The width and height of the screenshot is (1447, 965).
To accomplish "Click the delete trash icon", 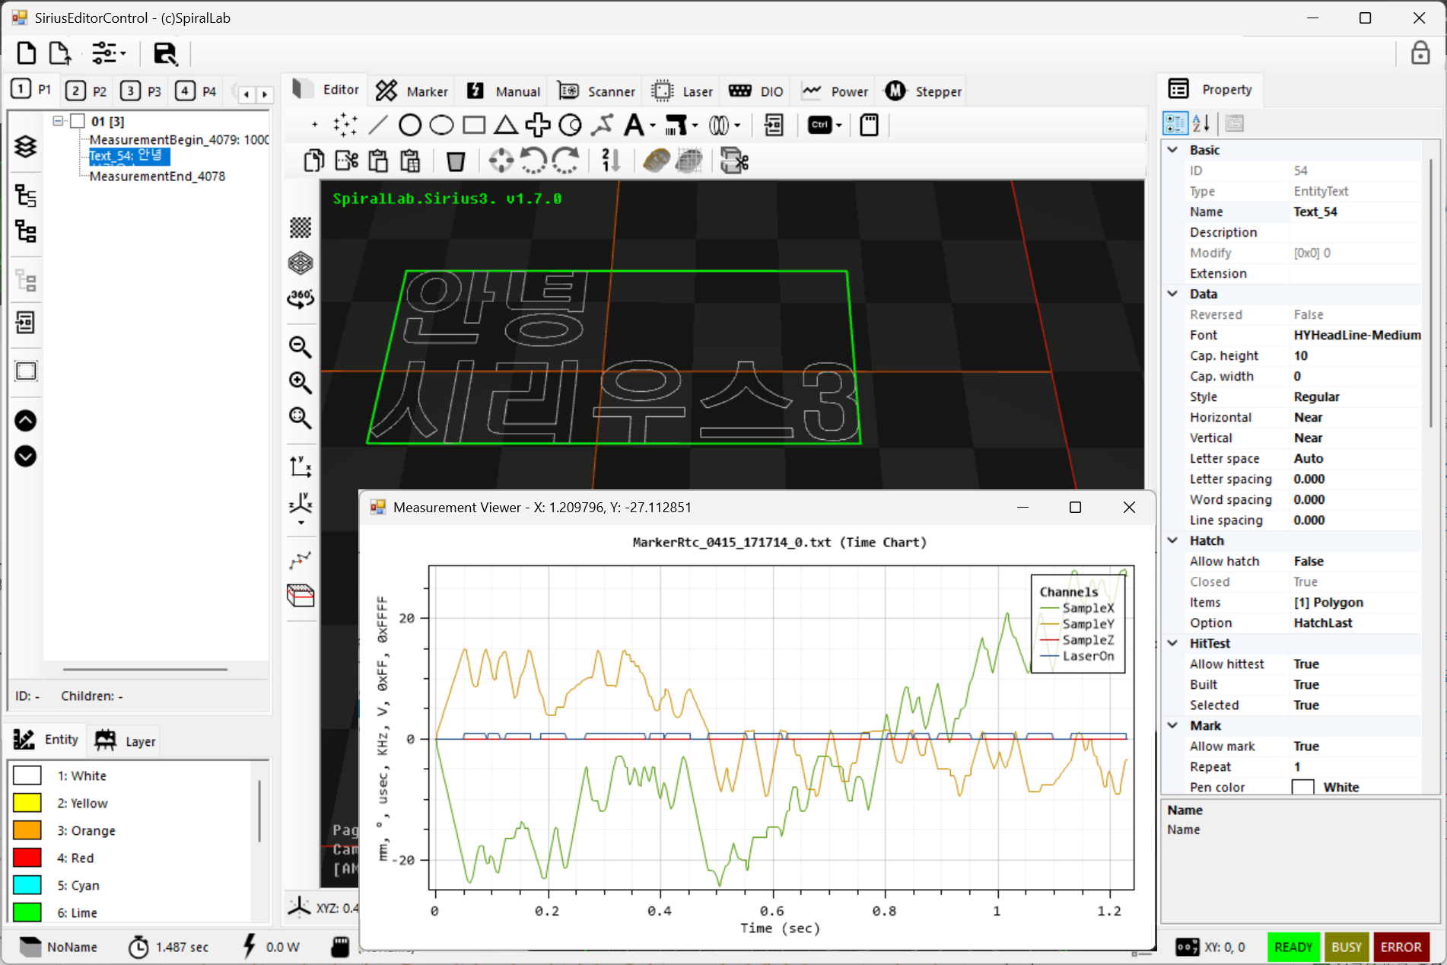I will click(x=455, y=161).
